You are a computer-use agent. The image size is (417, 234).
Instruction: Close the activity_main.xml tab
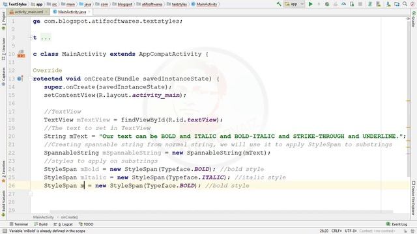(x=46, y=12)
